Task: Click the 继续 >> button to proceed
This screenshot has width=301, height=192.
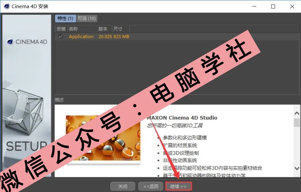Action: click(x=179, y=186)
